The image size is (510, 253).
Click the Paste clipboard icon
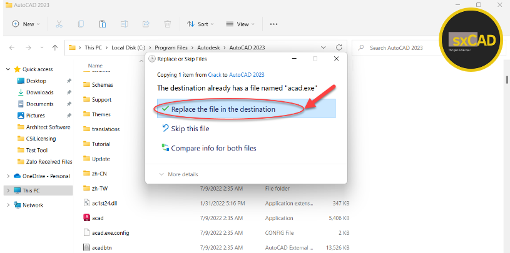click(103, 24)
